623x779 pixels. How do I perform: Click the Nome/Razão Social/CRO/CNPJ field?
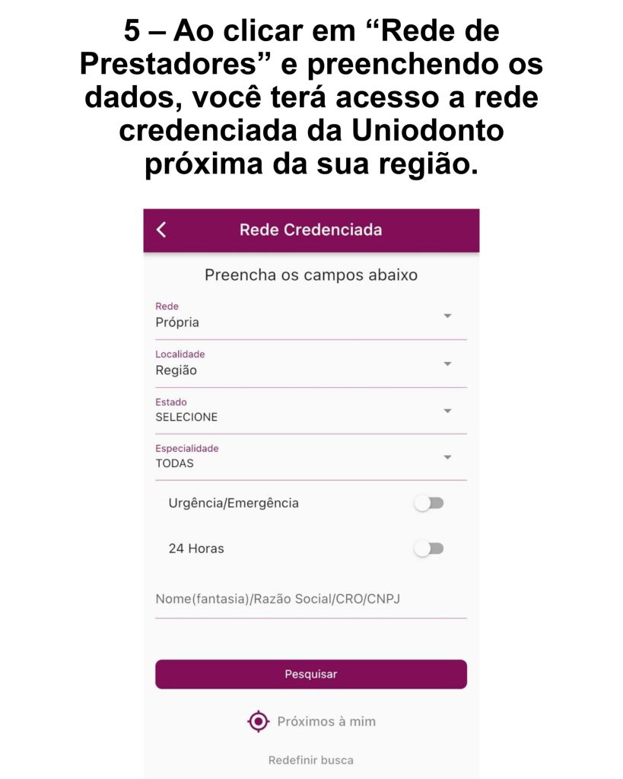point(311,599)
